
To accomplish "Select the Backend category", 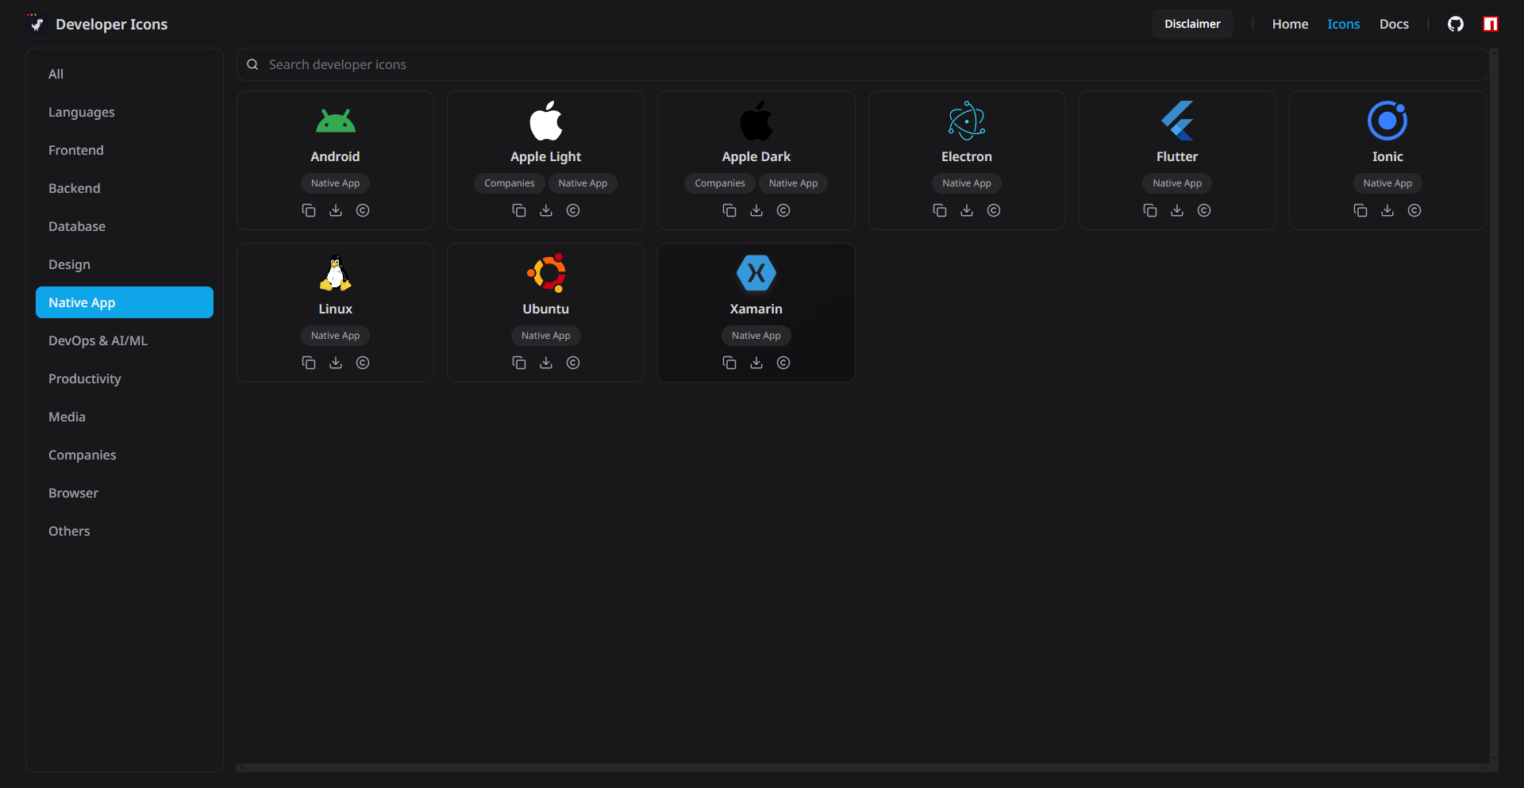I will 125,188.
